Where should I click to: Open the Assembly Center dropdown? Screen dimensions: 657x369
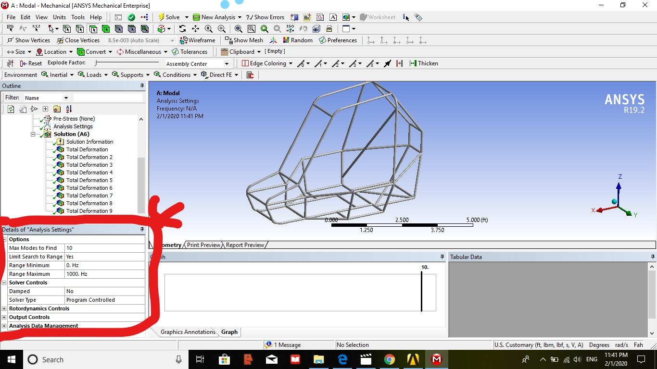click(x=227, y=64)
